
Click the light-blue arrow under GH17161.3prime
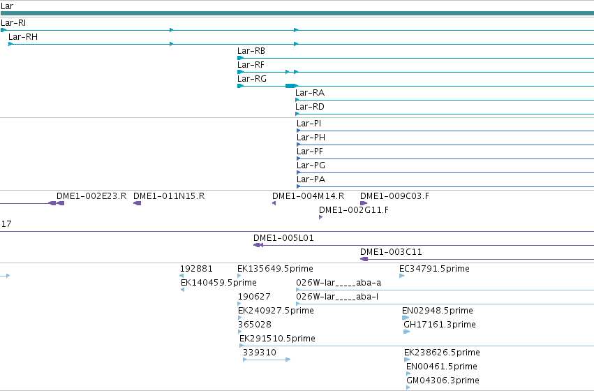[406, 332]
